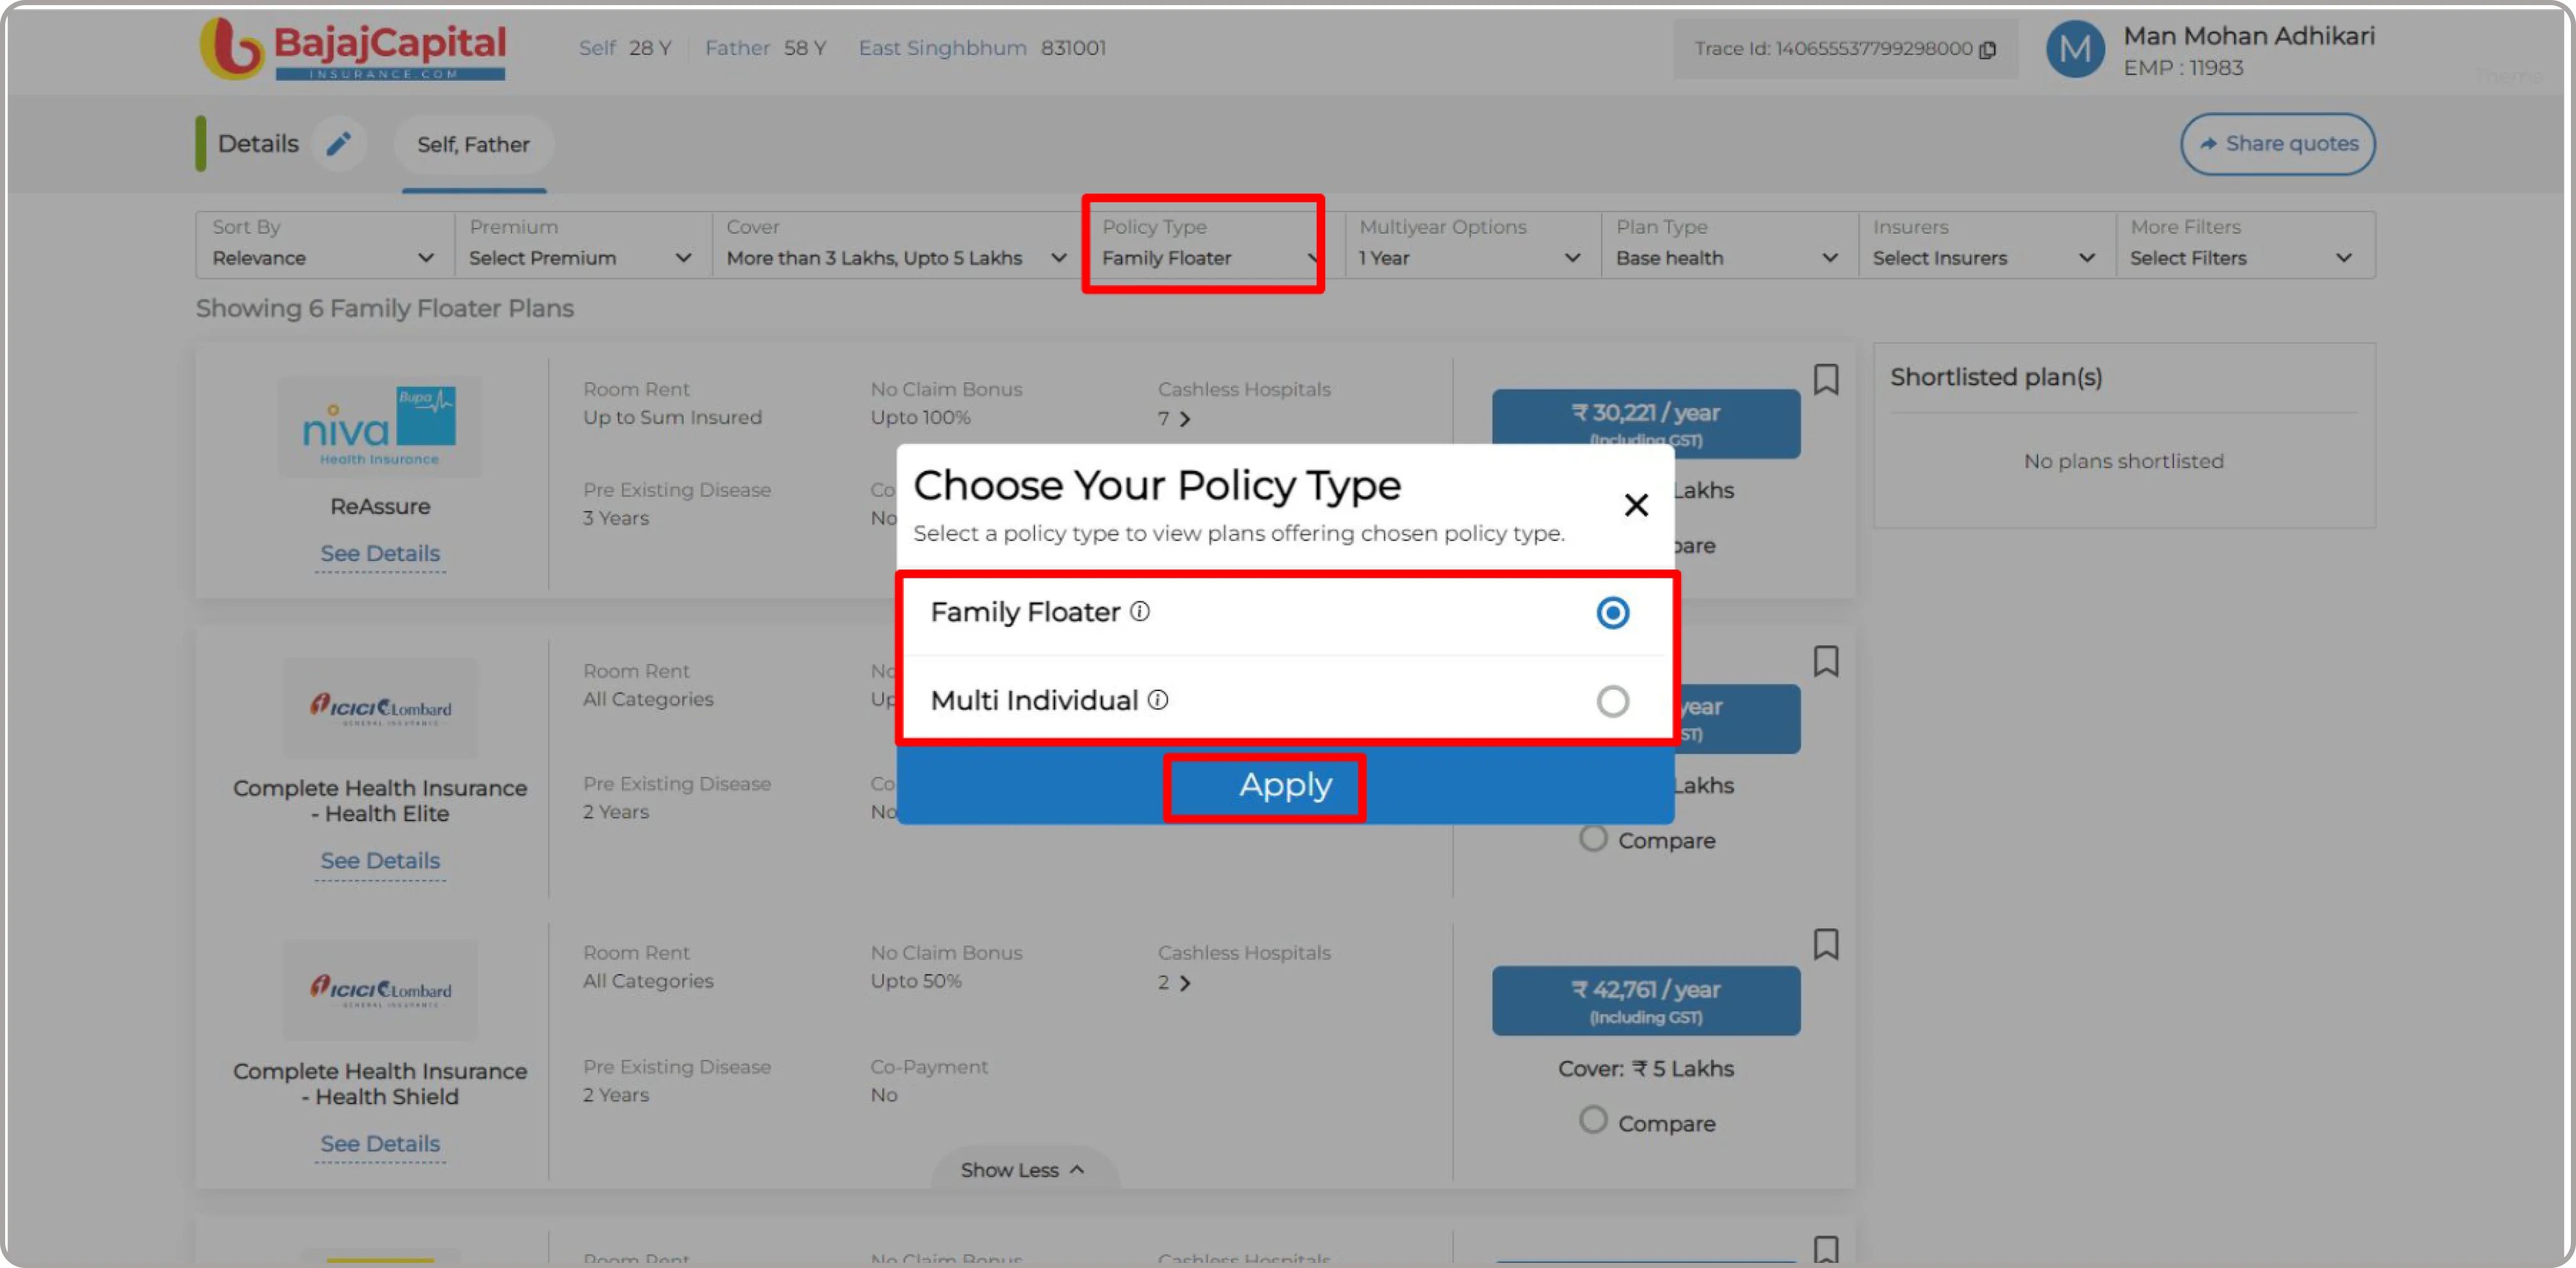Select the Self, Father tab
The image size is (2576, 1268).
(473, 144)
